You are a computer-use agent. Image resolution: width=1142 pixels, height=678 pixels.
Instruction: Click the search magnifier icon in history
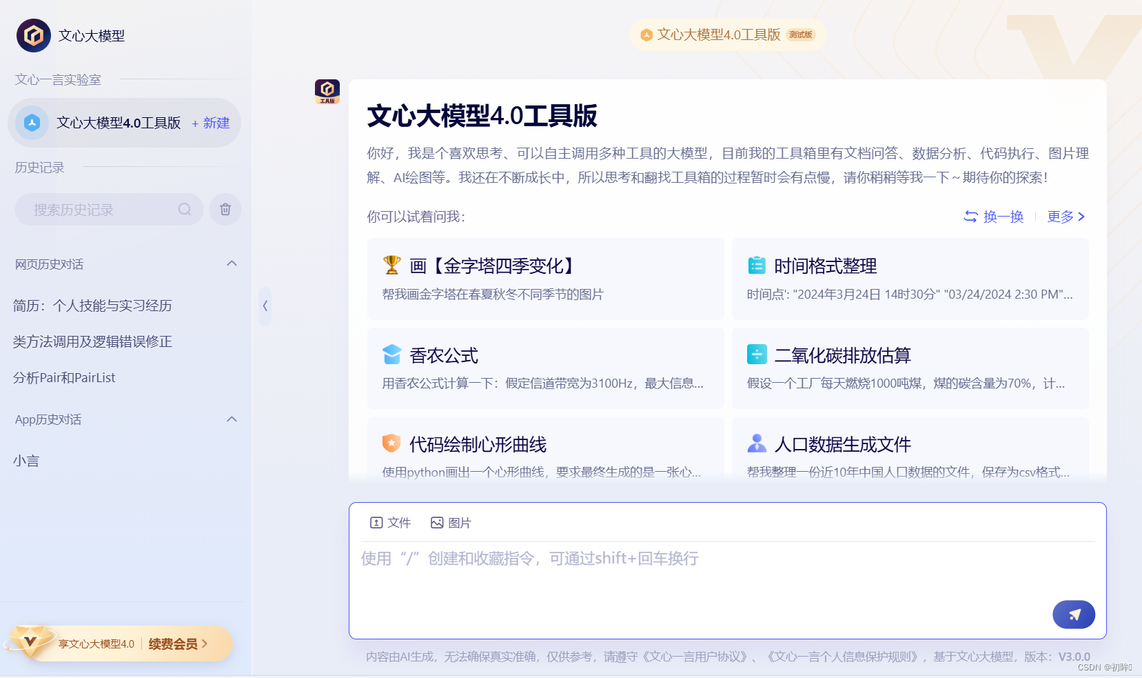click(185, 210)
